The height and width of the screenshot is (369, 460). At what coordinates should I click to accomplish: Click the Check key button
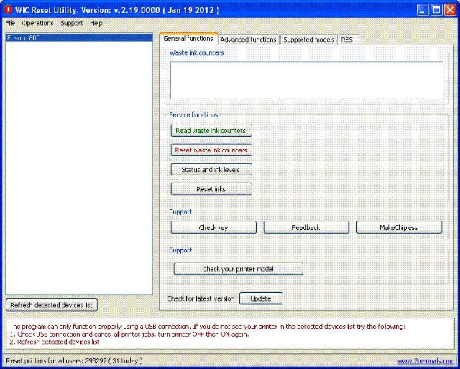tap(214, 228)
